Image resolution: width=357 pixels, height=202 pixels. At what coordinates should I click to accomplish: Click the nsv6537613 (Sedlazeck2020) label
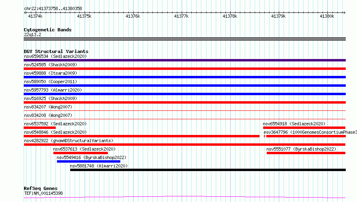(x=84, y=149)
